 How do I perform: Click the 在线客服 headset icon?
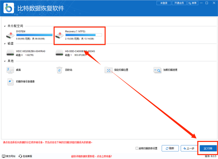click(20, 156)
